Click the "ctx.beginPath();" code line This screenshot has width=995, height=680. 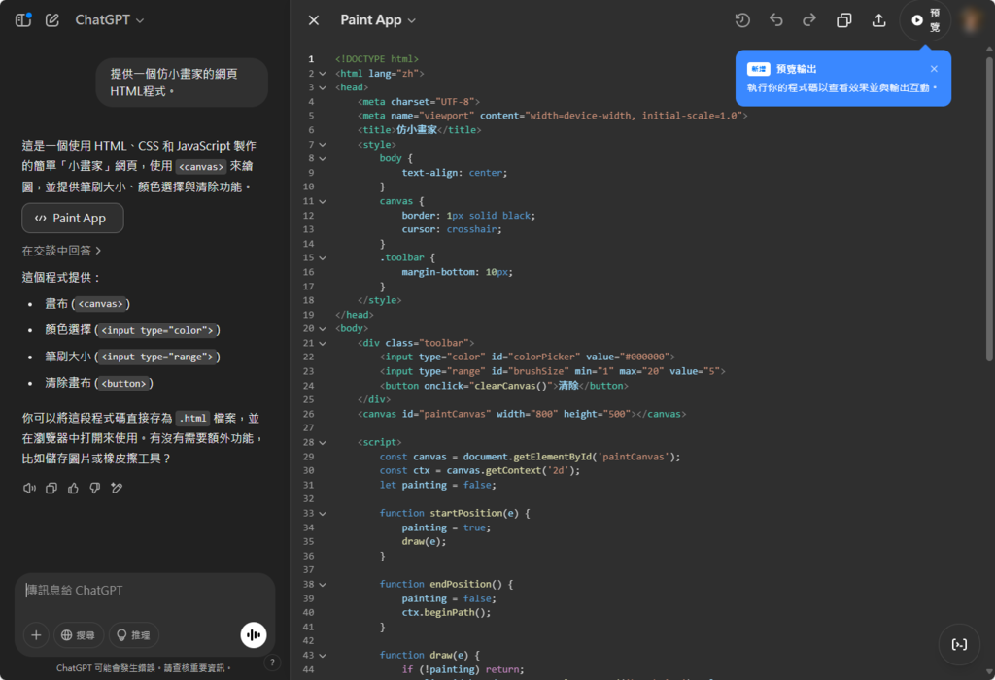[x=446, y=613]
